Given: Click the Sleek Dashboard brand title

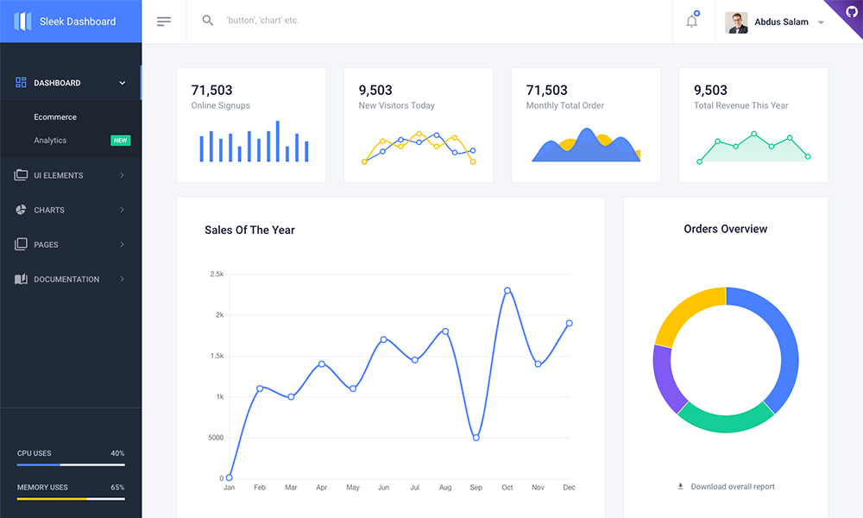Looking at the screenshot, I should (78, 22).
